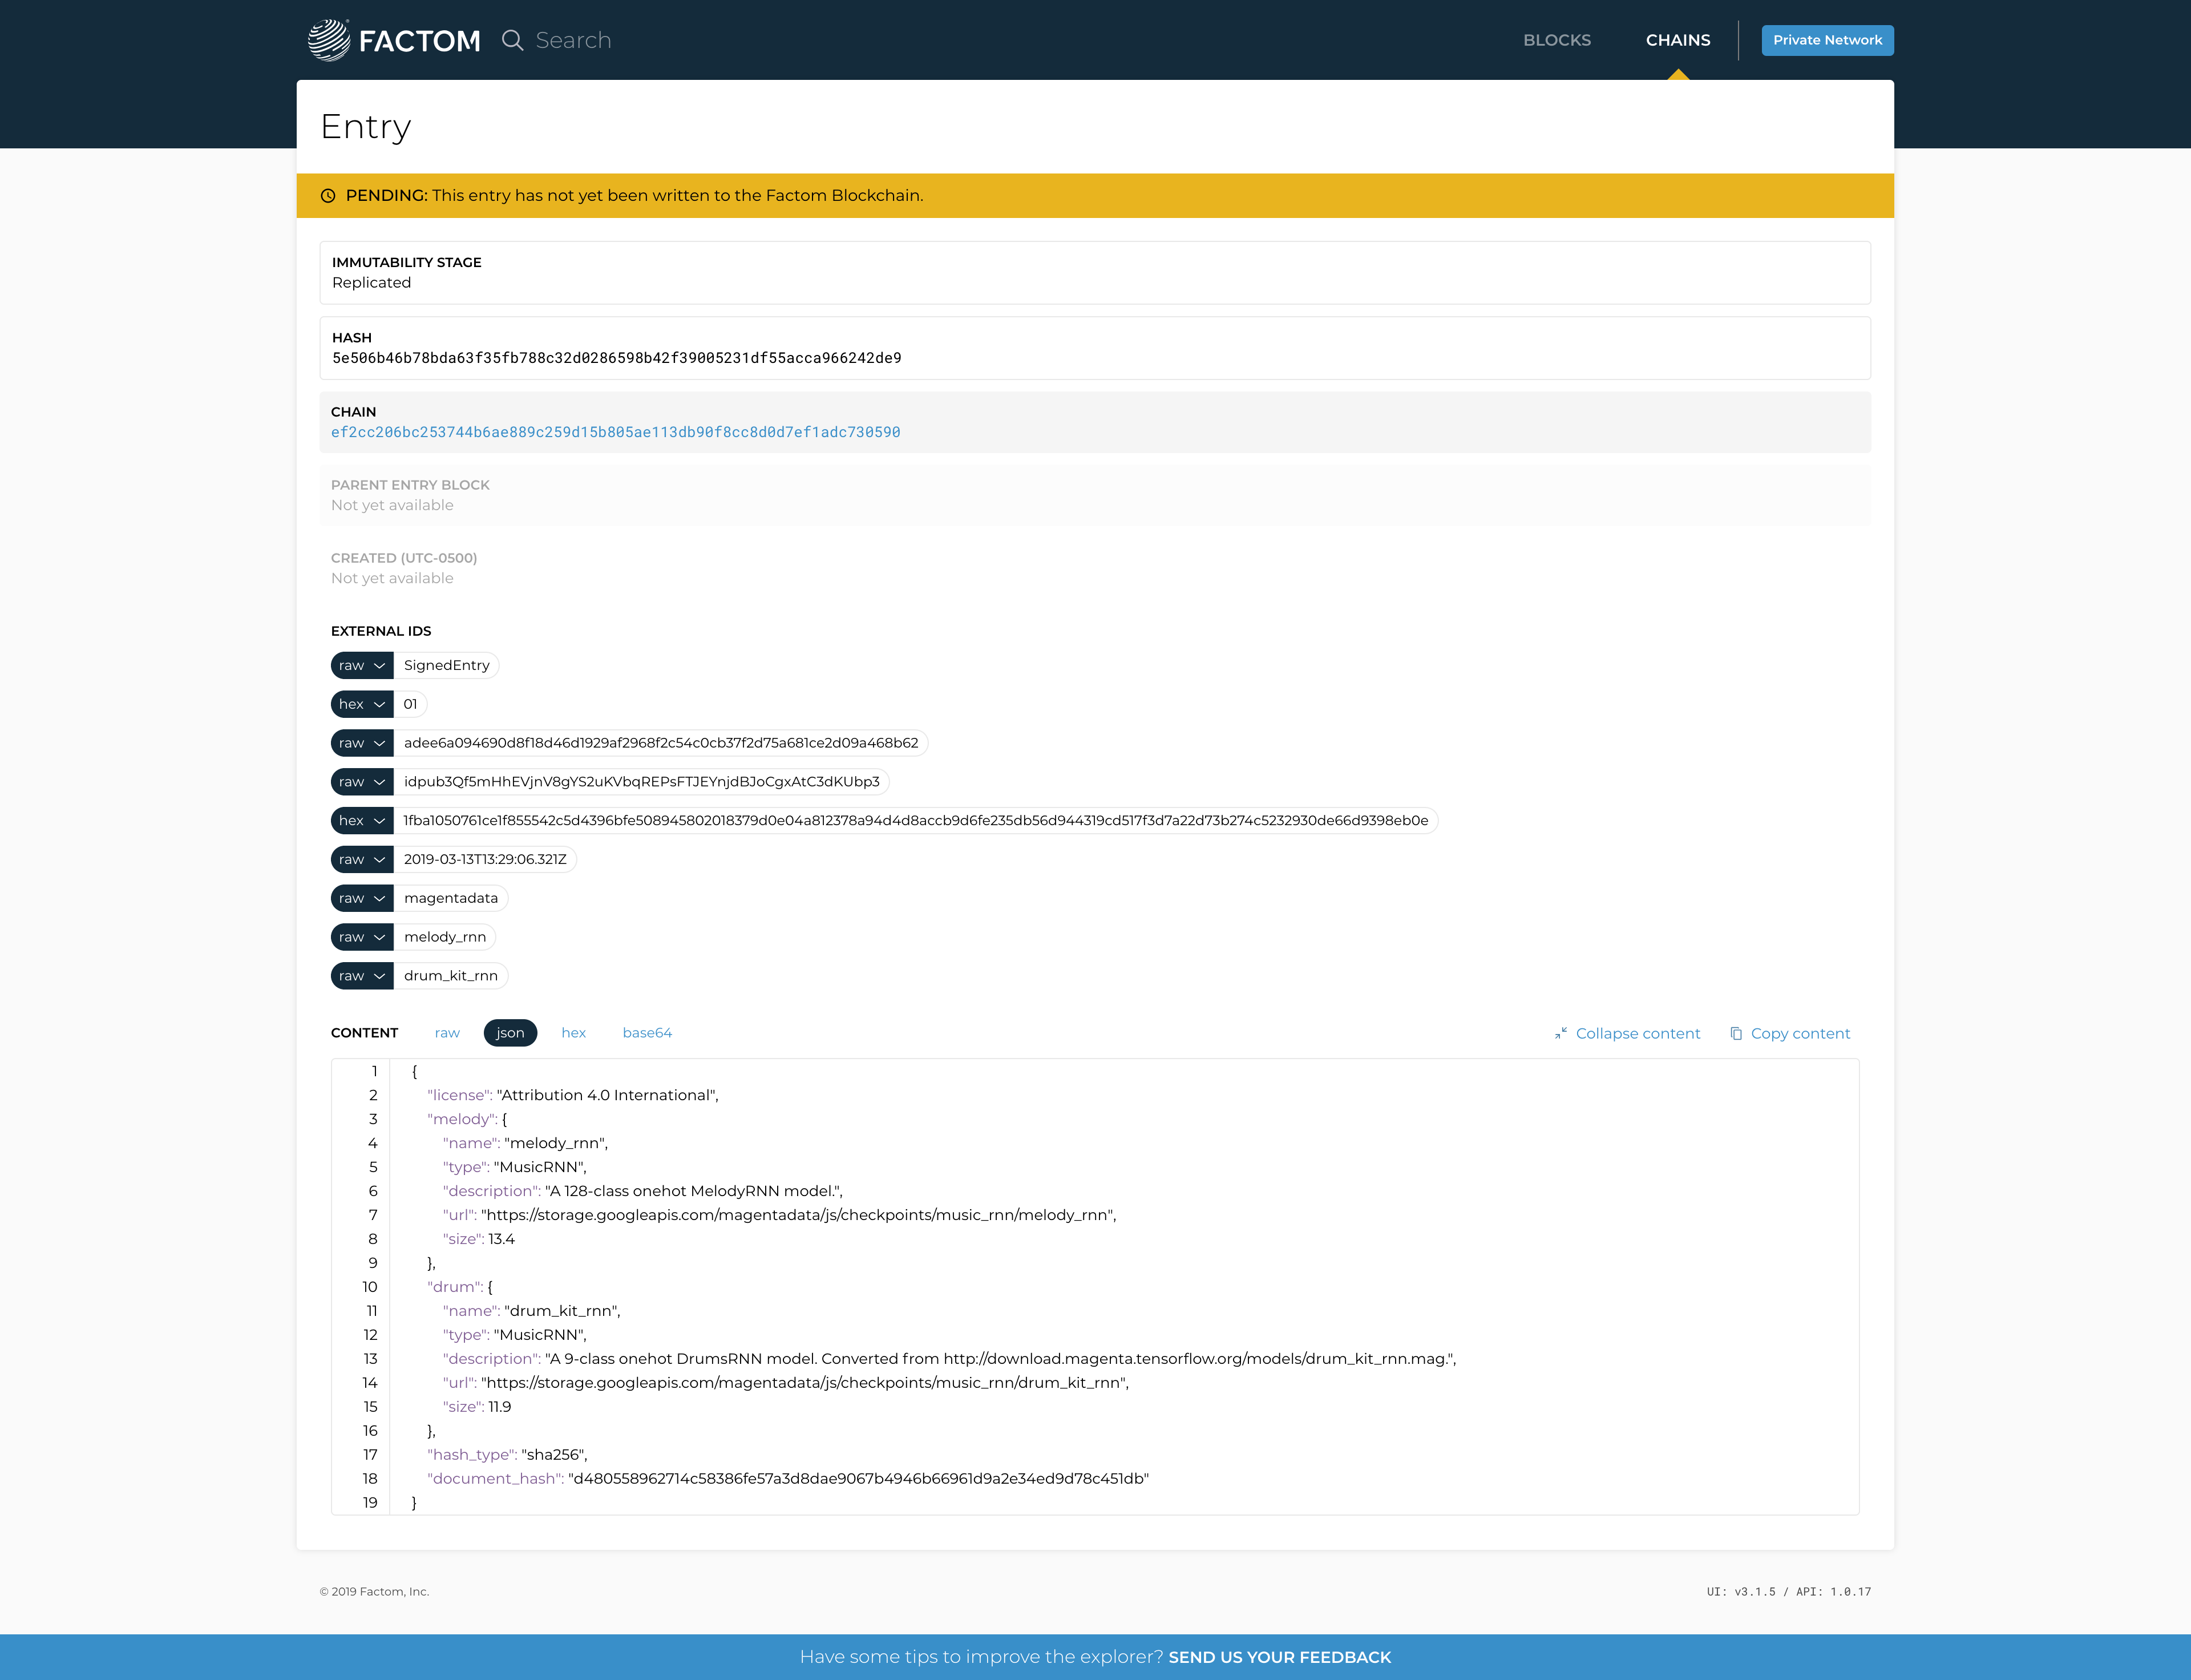
Task: Click the pending clock icon in banner
Action: click(x=328, y=196)
